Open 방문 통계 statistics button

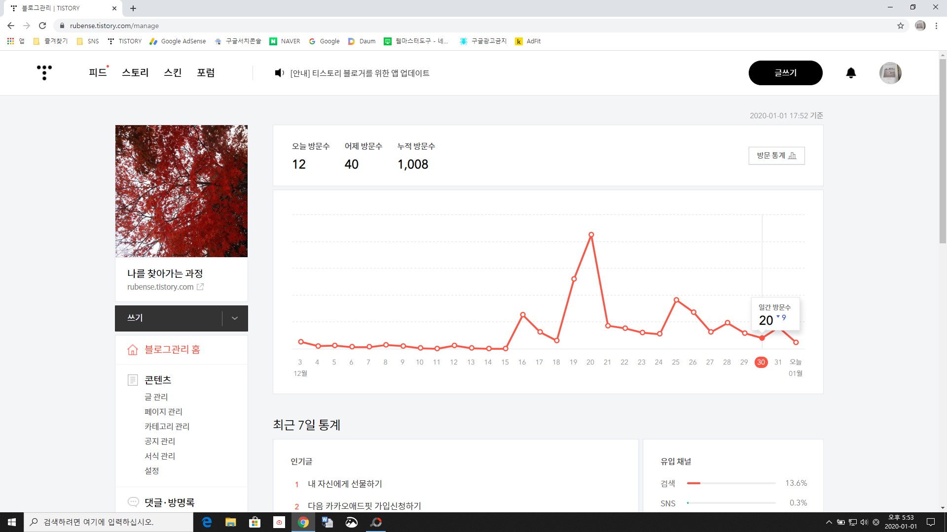click(776, 156)
